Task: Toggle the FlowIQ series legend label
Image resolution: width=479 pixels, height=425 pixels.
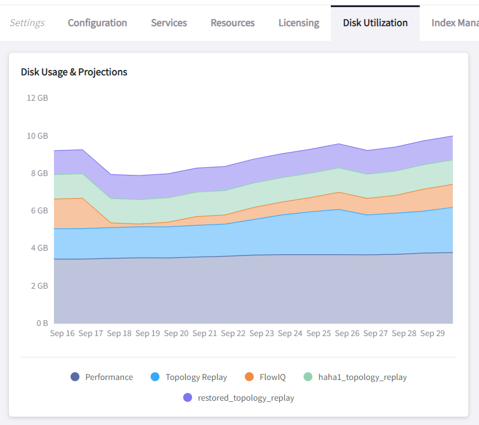Action: click(273, 377)
